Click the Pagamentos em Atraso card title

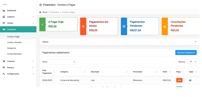pyautogui.click(x=99, y=24)
